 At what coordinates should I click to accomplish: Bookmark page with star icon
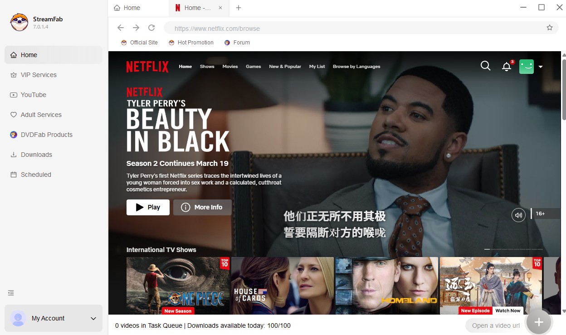550,28
